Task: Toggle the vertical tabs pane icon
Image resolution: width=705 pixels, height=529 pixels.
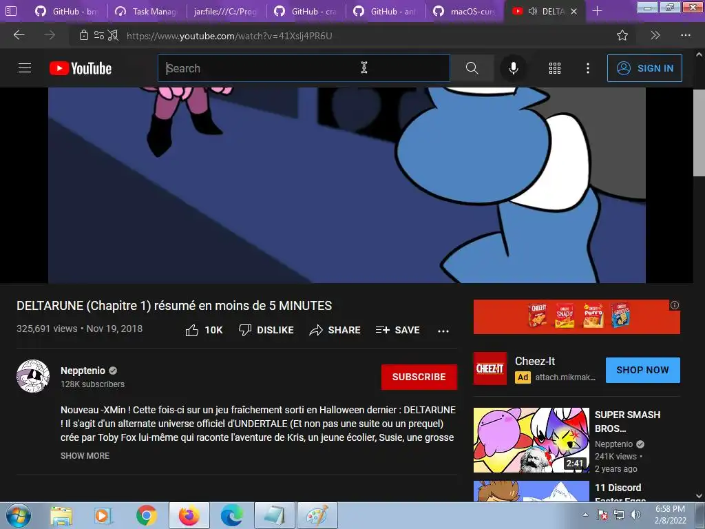Action: pos(11,11)
